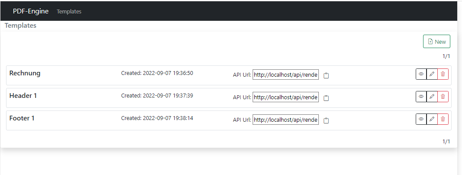
Task: Open editor for Header 1 template
Action: click(432, 97)
